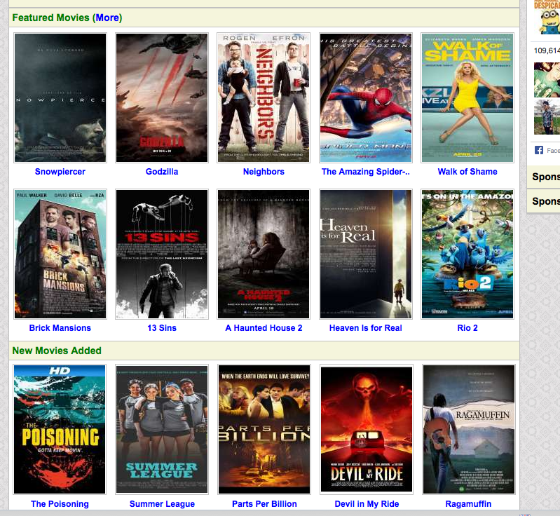The image size is (560, 516).
Task: Click the Walk of Shame title link
Action: [467, 172]
